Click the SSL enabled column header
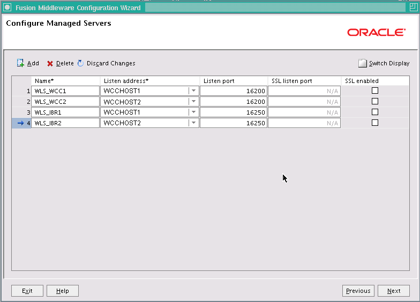The image size is (420, 302). [375, 81]
